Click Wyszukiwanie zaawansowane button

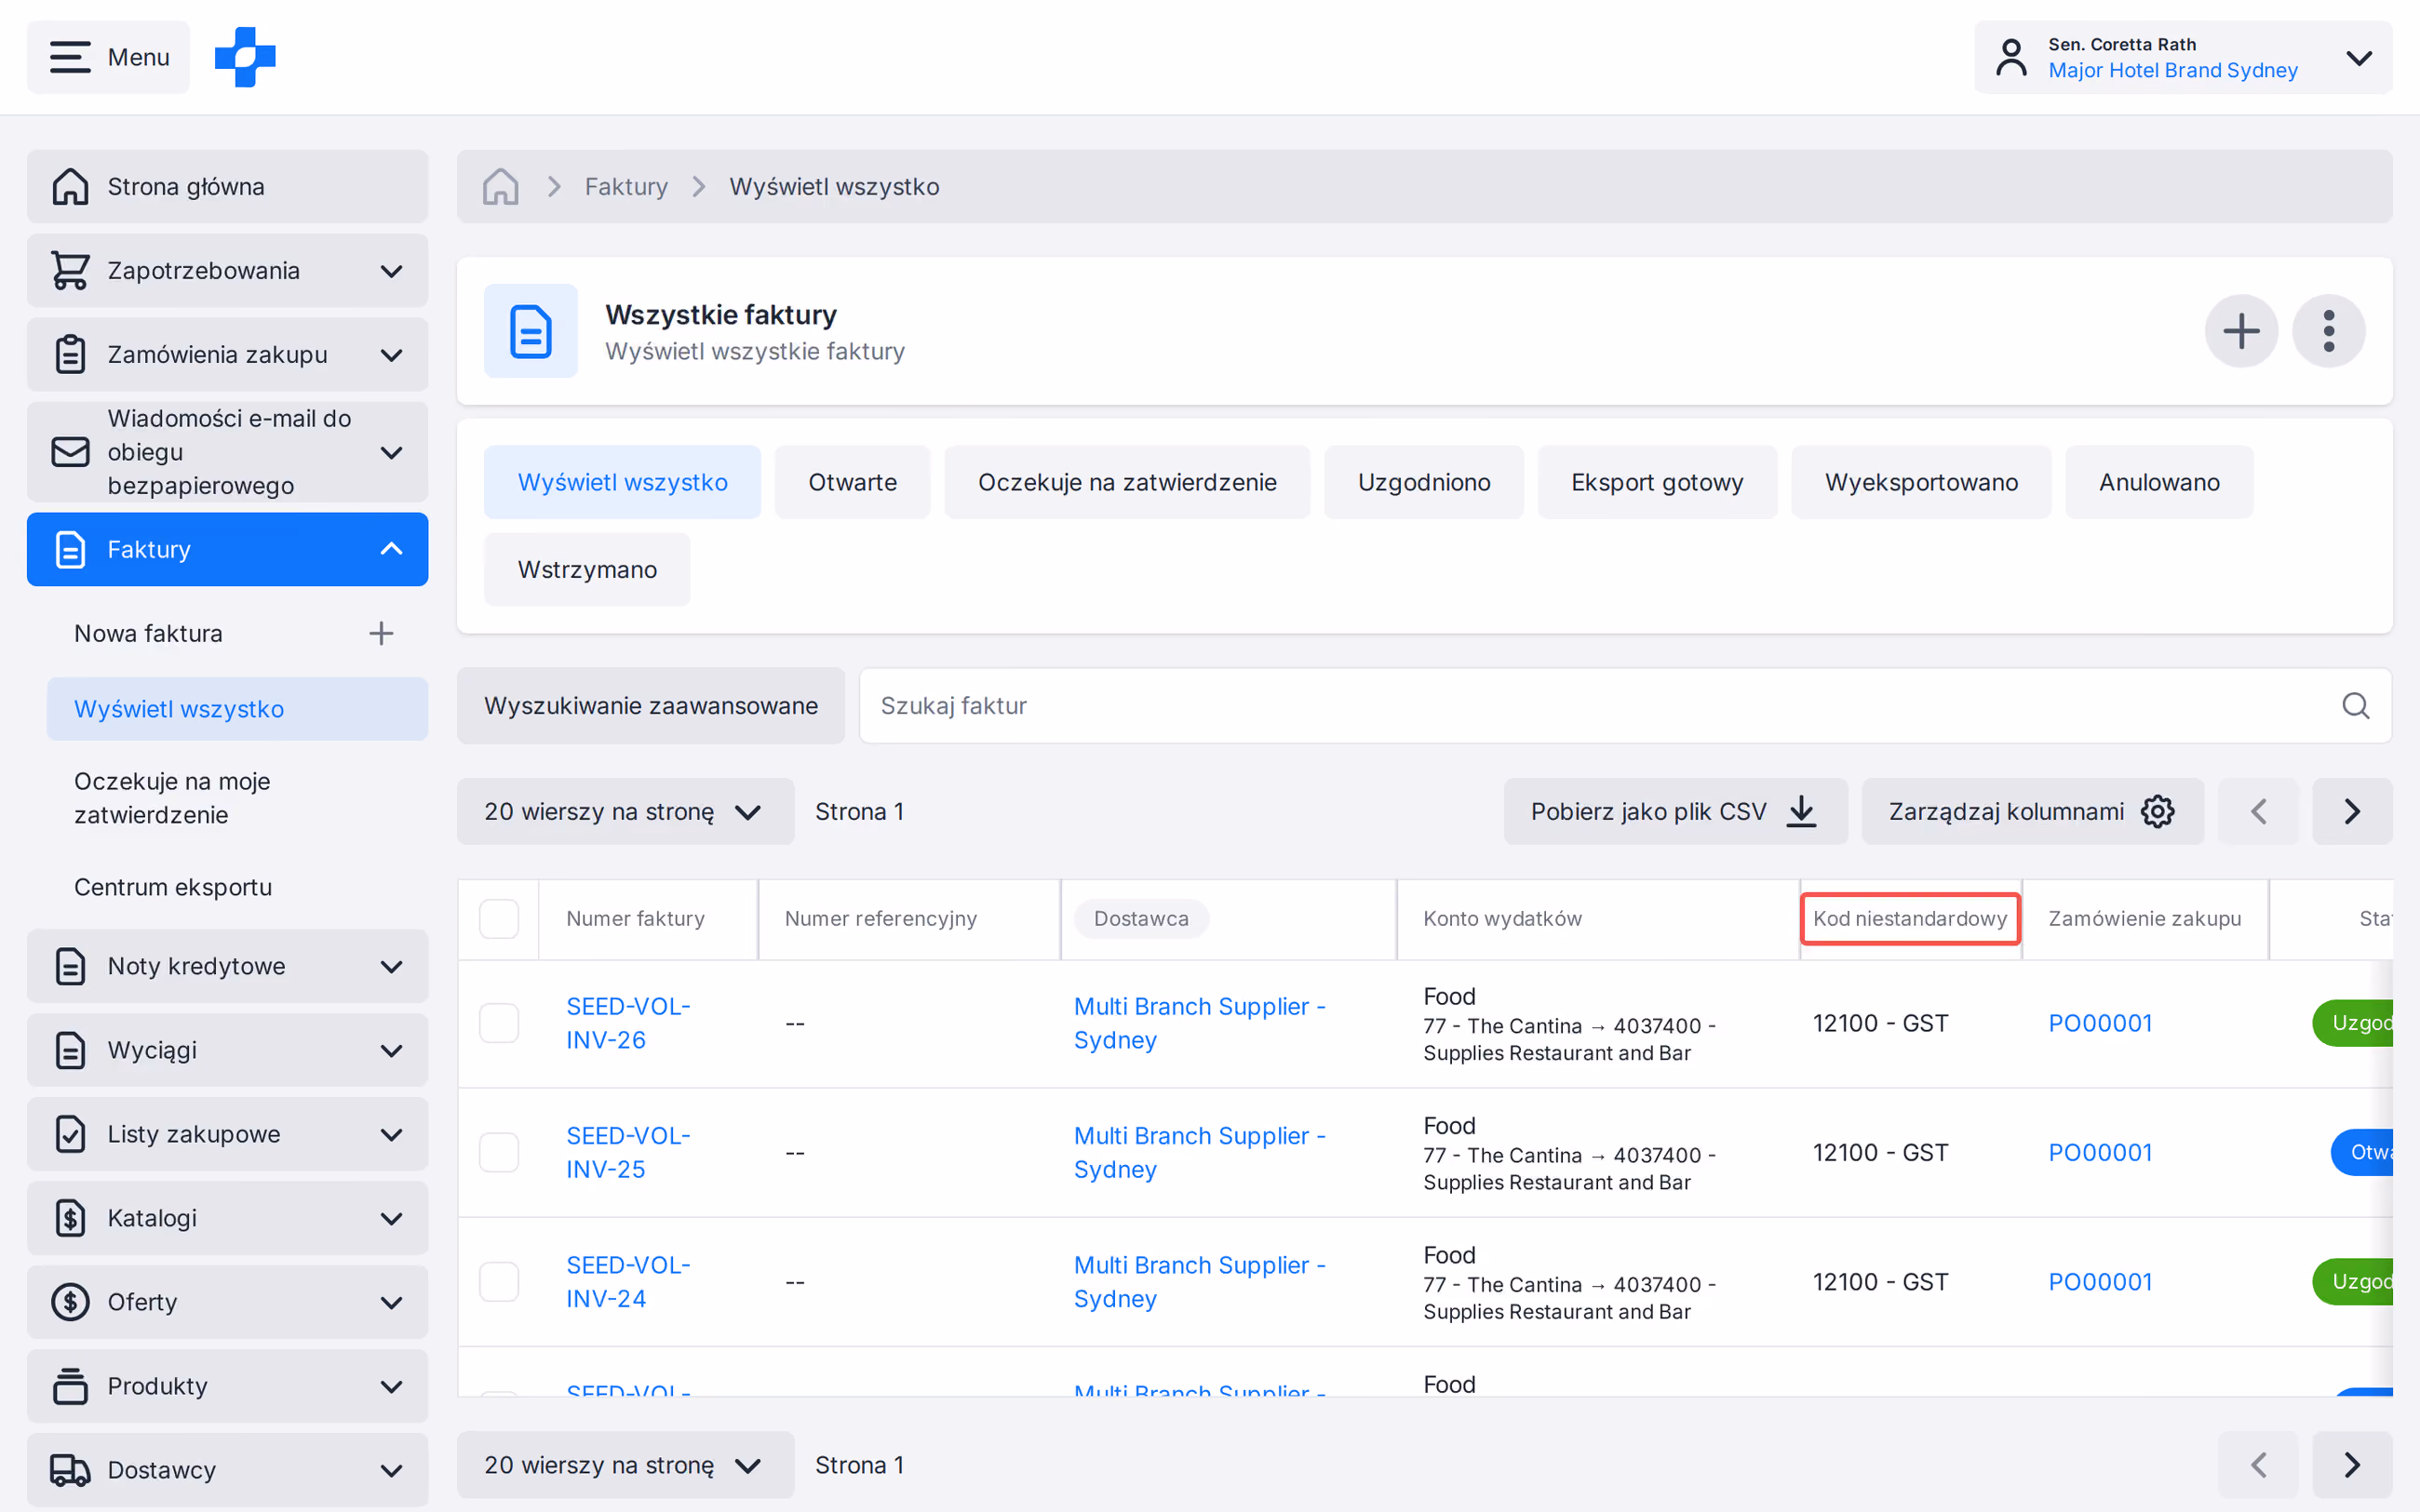(x=651, y=706)
